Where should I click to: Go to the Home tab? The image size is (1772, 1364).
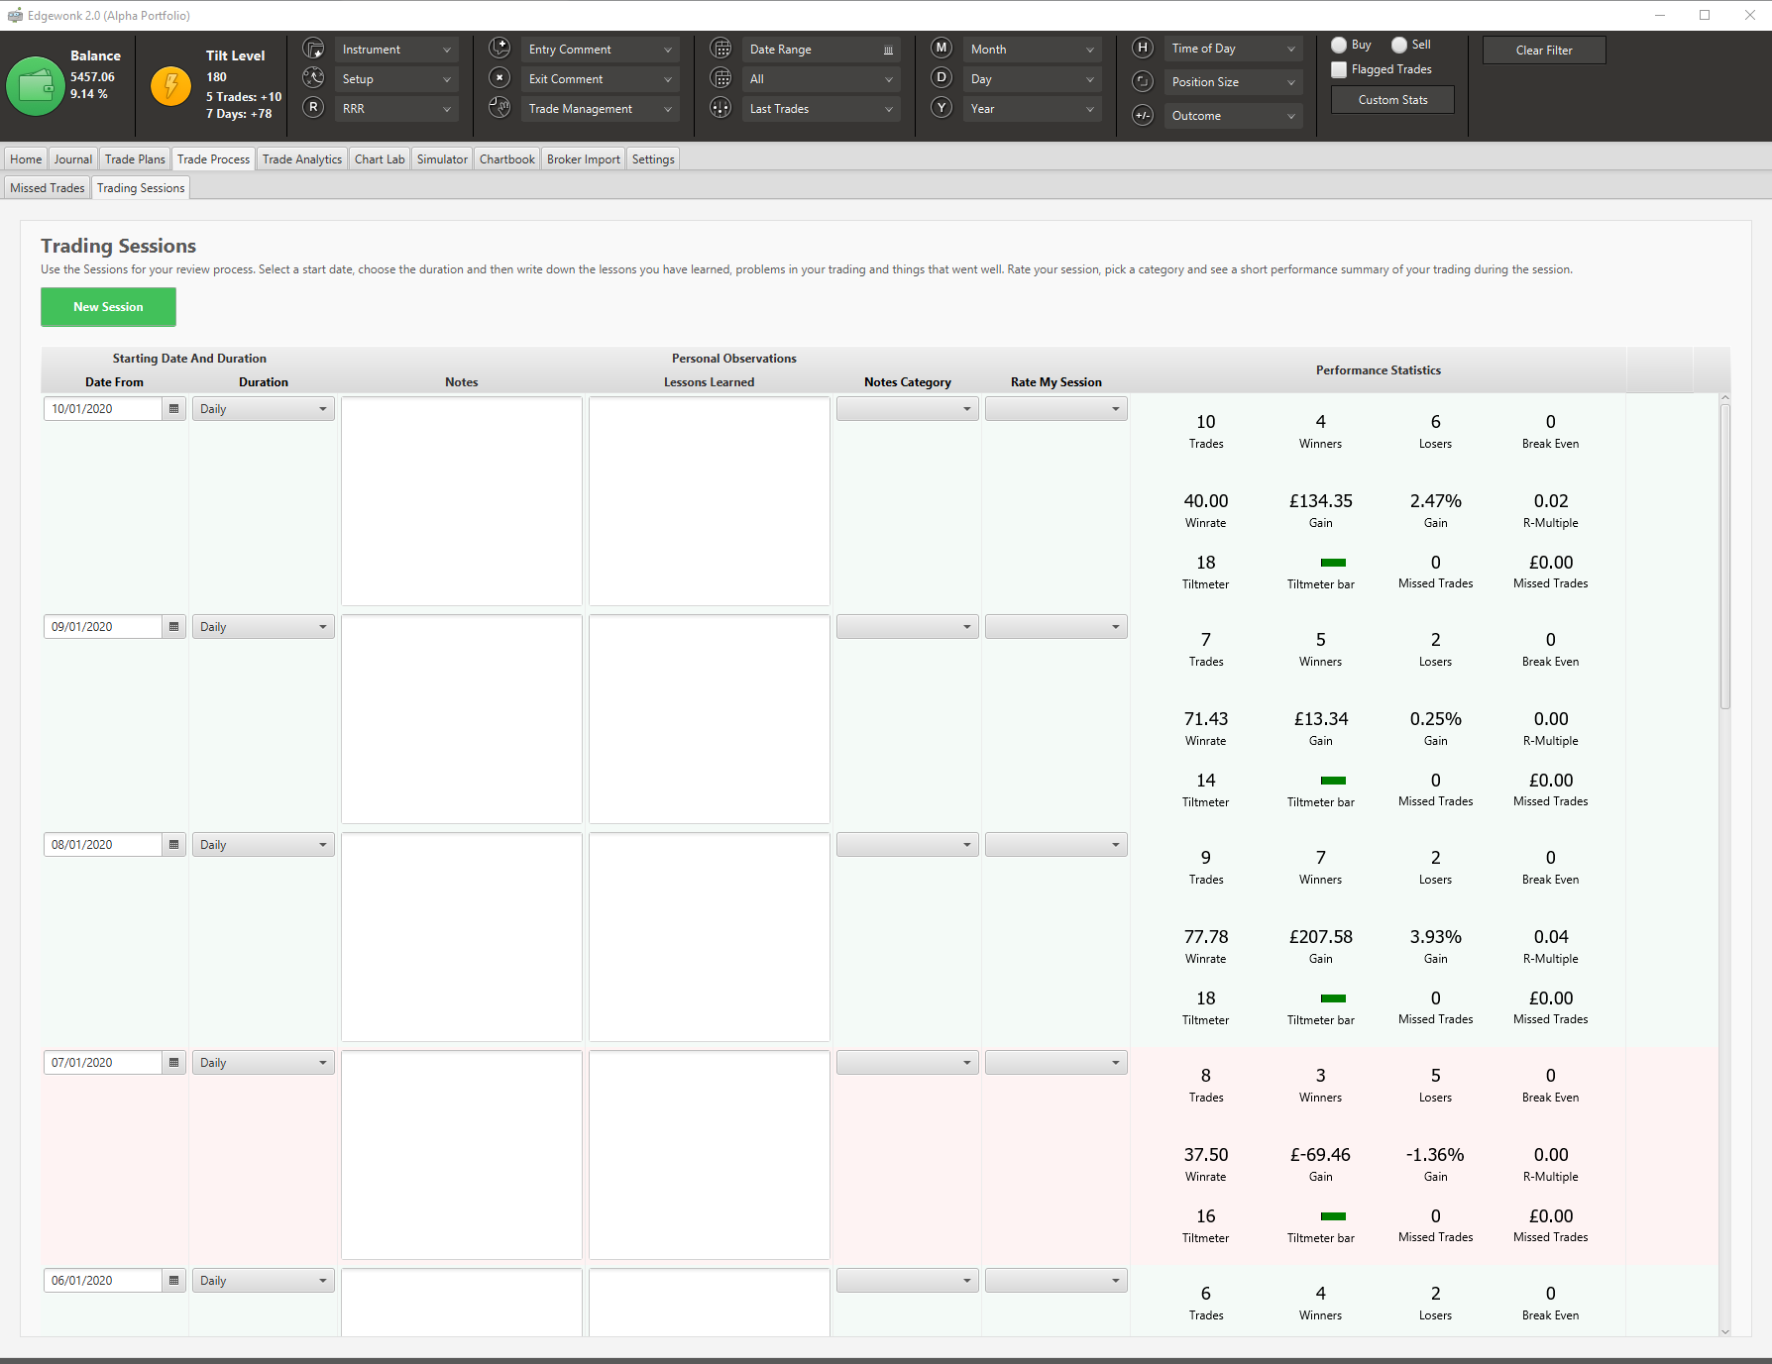tap(26, 159)
